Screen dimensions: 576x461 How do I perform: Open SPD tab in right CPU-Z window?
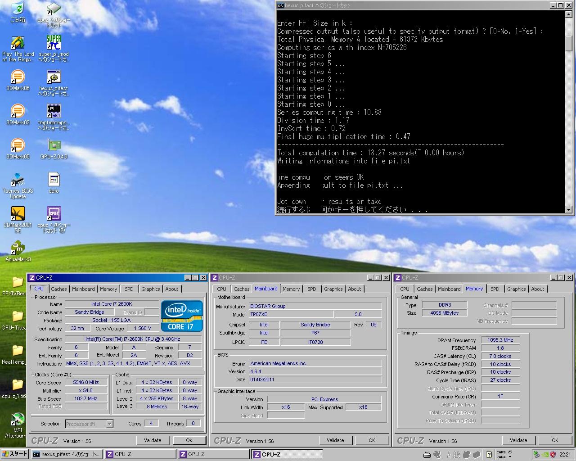click(495, 289)
